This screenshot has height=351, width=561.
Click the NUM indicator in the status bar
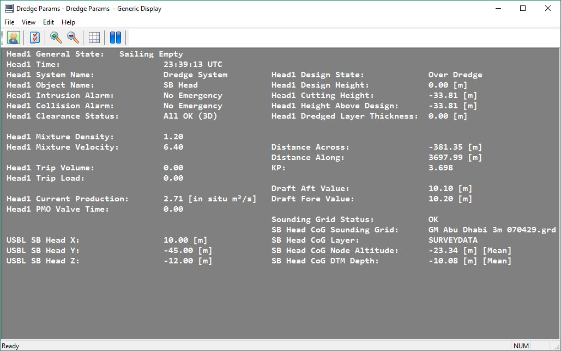[x=521, y=346]
